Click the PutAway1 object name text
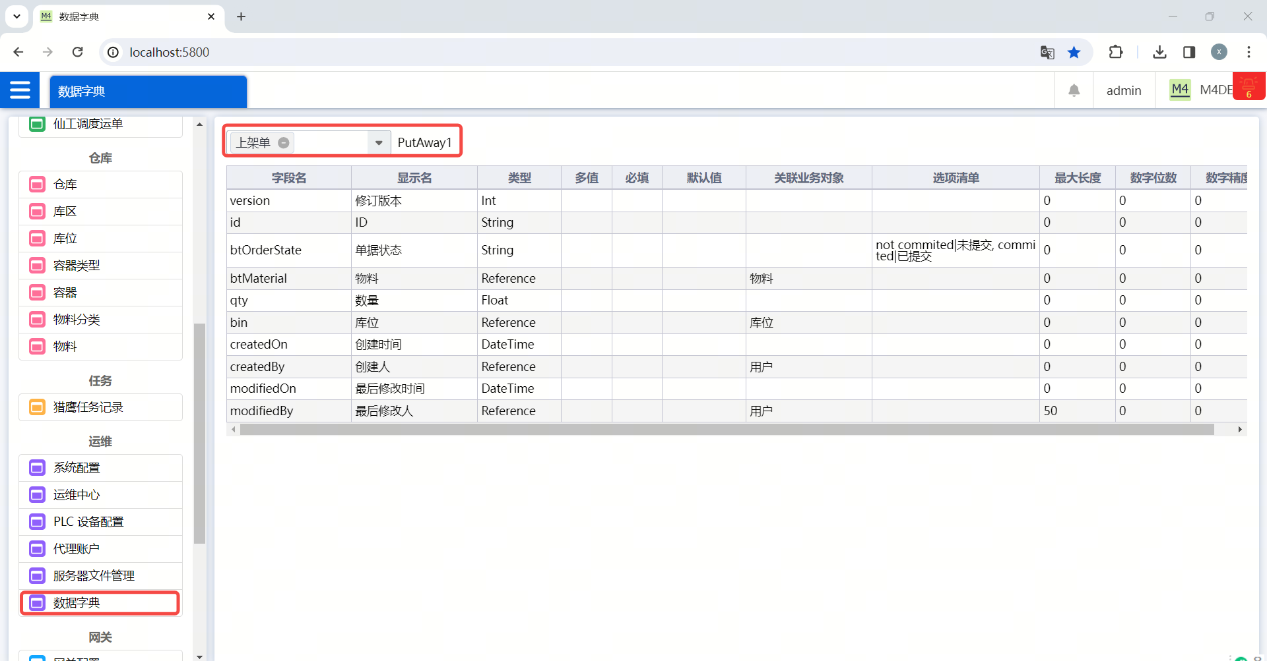Viewport: 1267px width, 661px height. tap(424, 142)
